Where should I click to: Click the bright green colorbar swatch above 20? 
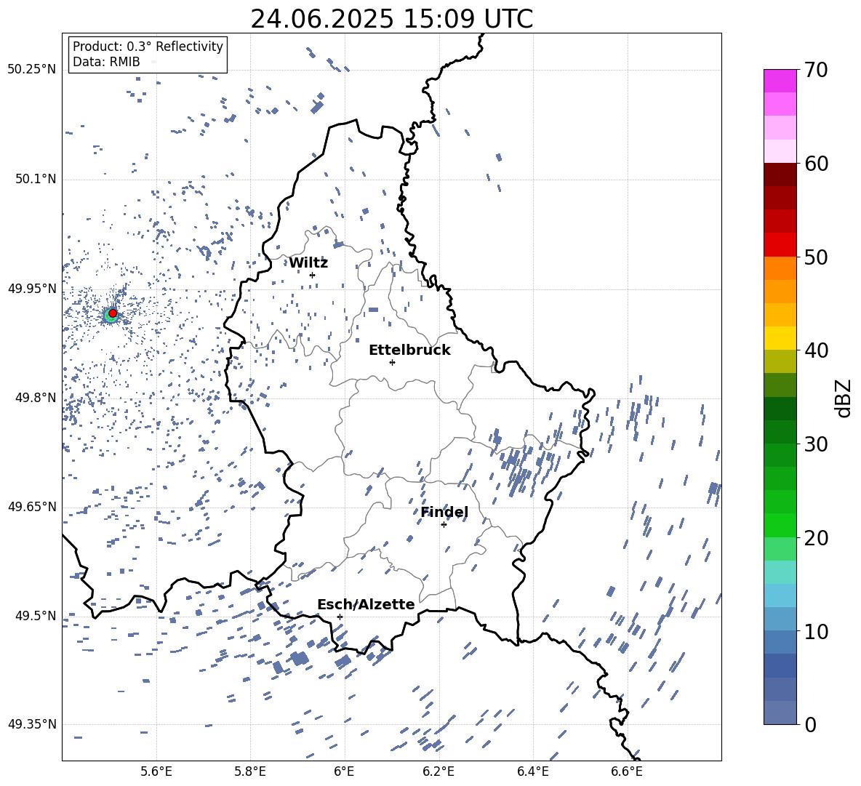click(x=780, y=525)
